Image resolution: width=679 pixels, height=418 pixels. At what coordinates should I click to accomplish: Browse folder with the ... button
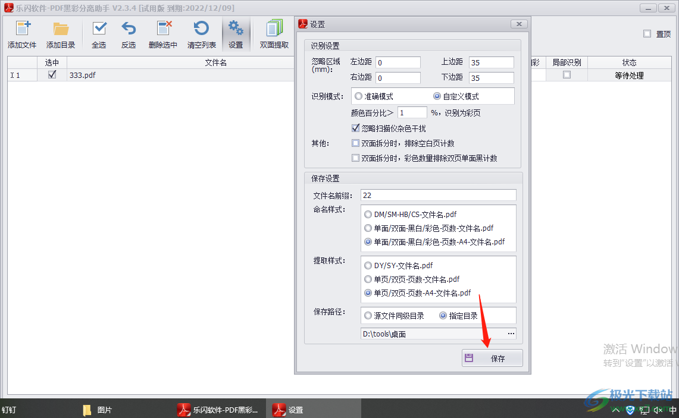tap(511, 334)
